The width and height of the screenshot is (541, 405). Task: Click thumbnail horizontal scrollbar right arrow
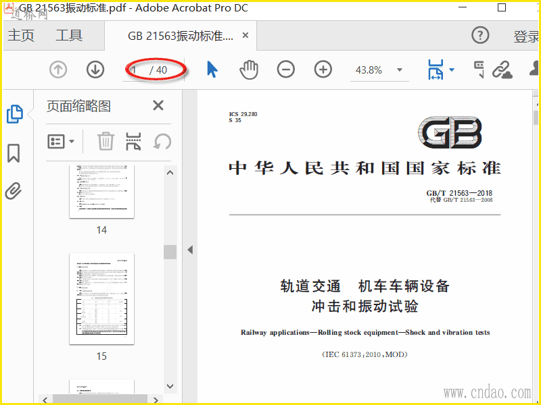coord(156,400)
